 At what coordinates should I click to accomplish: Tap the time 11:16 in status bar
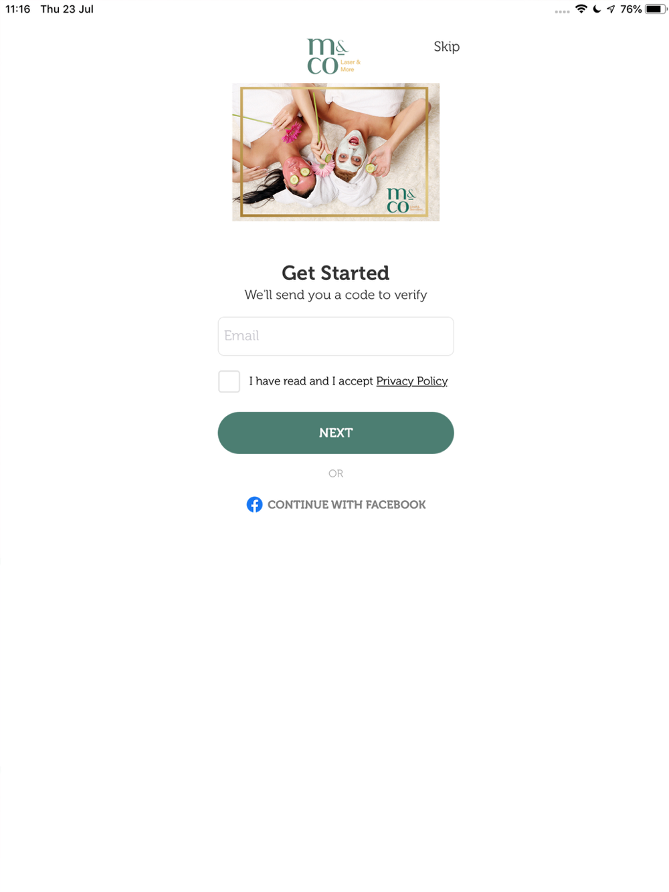click(x=18, y=9)
